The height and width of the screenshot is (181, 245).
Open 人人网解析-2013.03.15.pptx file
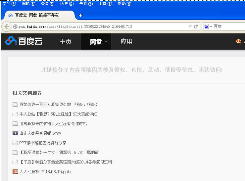pyautogui.click(x=45, y=172)
